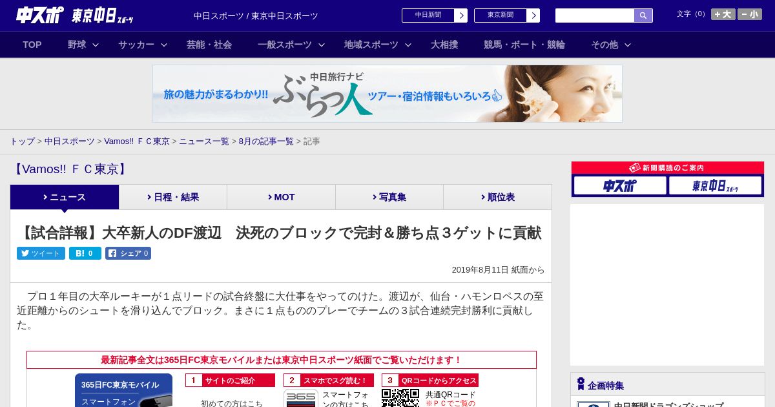Expand the サッカー dropdown chevron
The image size is (775, 407).
coord(164,45)
